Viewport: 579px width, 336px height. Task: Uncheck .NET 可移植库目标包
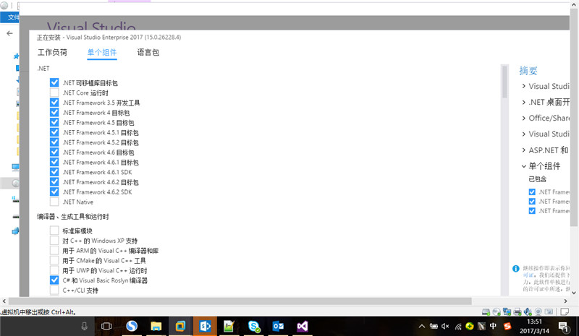(x=54, y=82)
